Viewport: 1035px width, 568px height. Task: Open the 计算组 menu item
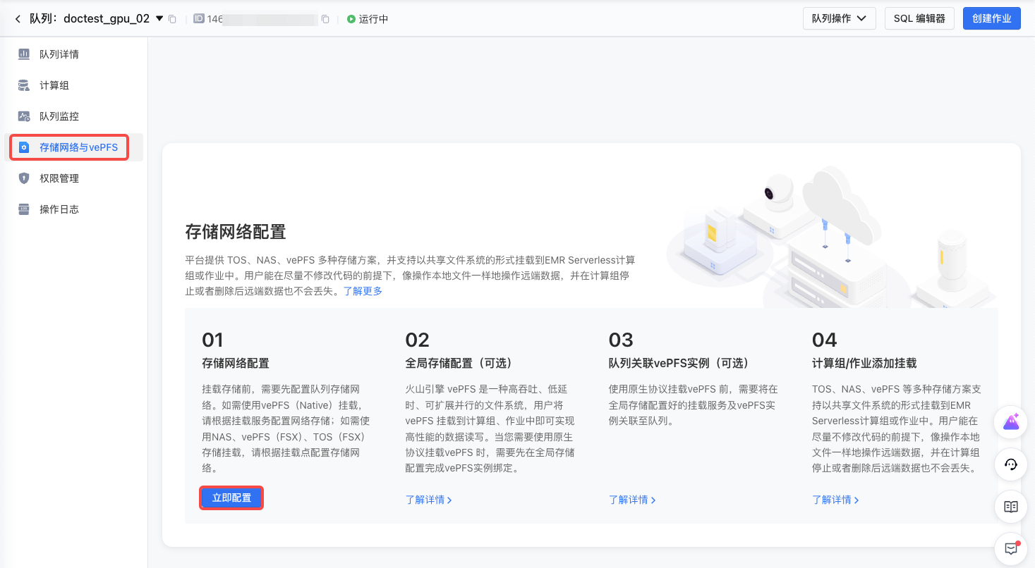pyautogui.click(x=74, y=85)
